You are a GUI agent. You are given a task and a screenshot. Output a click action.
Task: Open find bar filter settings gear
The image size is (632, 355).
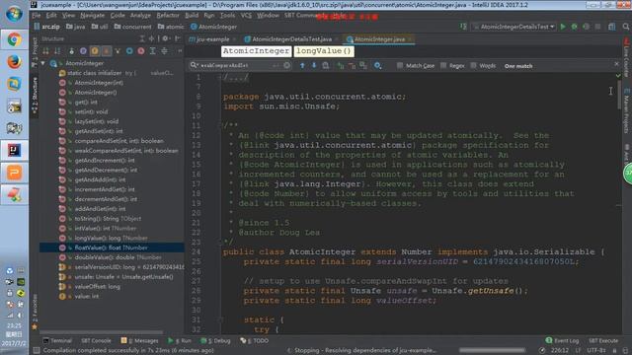pos(377,65)
